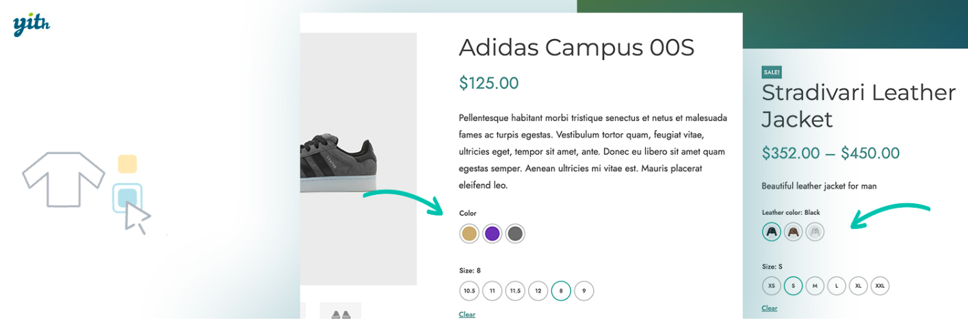968x329 pixels.
Task: Choose jacket size M
Action: 815,285
